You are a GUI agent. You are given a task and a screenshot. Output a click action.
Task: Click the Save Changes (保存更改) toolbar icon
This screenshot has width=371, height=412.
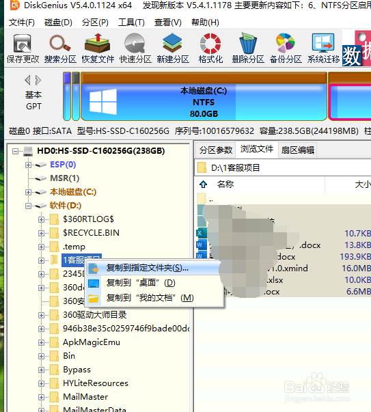pos(23,49)
